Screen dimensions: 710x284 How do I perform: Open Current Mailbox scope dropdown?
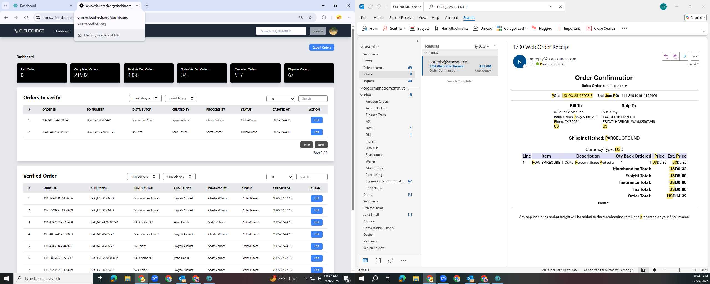[407, 7]
